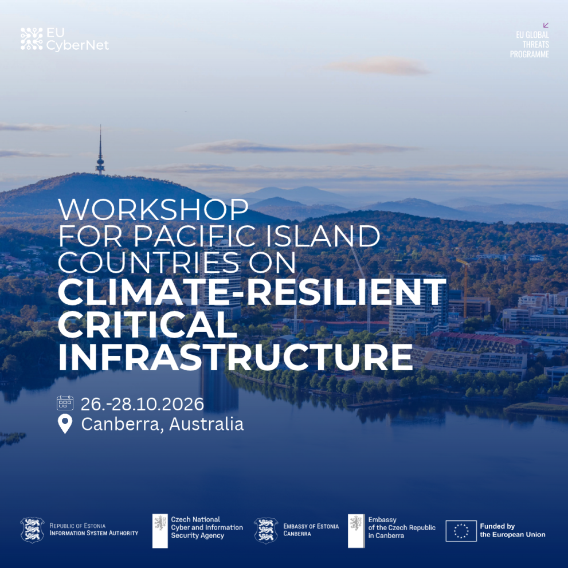
Task: Click the Czech lion emblem by Embassy of the Czech Republic
Action: (357, 531)
